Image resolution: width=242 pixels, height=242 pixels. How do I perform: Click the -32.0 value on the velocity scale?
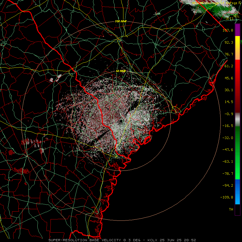(228, 138)
